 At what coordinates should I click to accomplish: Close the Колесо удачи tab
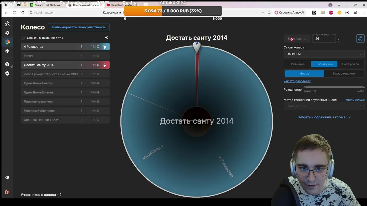(x=101, y=5)
